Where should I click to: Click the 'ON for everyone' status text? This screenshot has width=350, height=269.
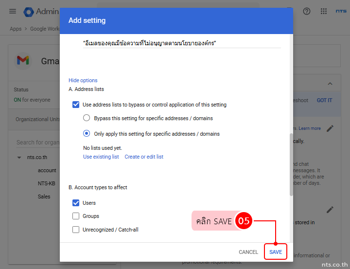pos(32,100)
